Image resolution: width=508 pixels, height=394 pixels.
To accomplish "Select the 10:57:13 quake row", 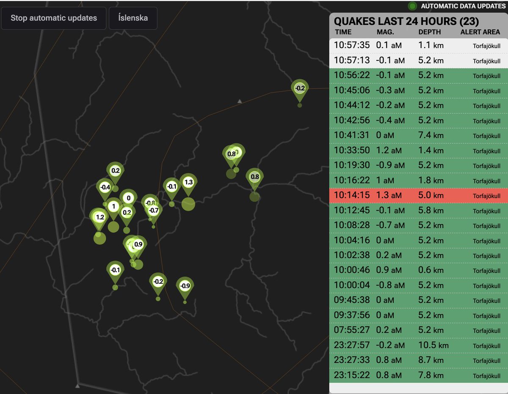I will [418, 60].
